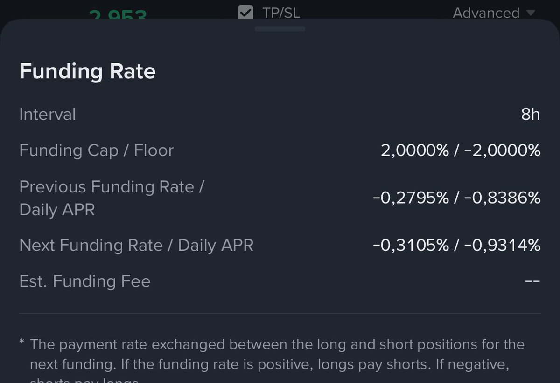Click the Est. Funding Fee dashes value
The width and height of the screenshot is (560, 383).
click(532, 281)
